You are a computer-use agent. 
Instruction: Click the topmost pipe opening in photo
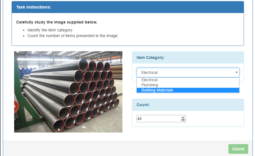[83, 65]
